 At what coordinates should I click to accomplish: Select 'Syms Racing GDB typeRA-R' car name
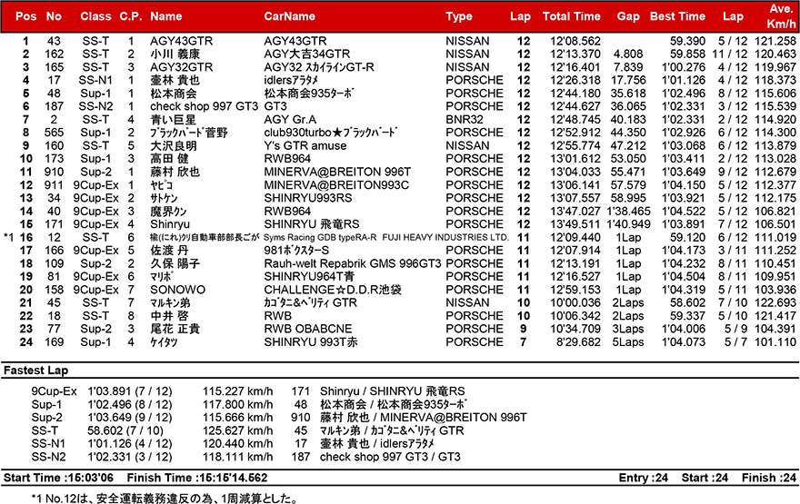click(320, 238)
